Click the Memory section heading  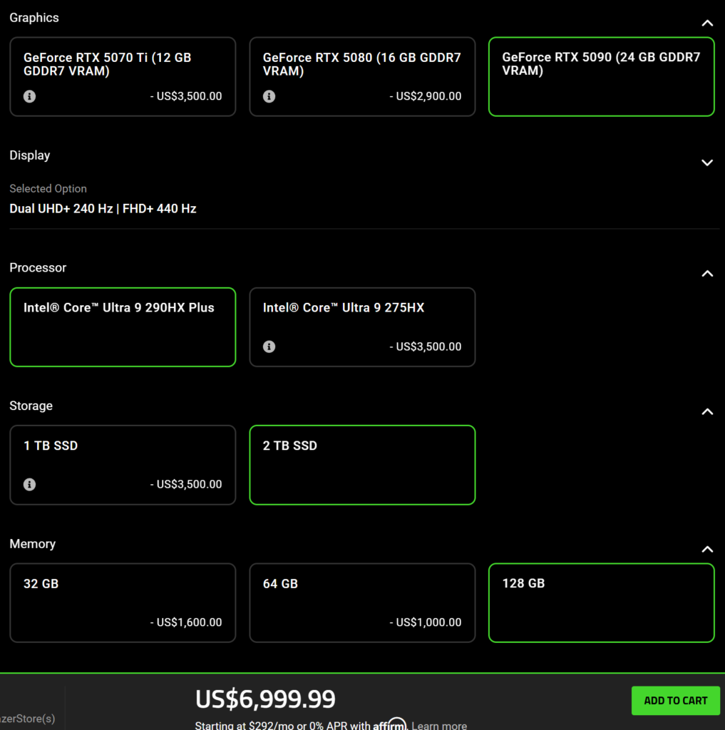[x=33, y=544]
